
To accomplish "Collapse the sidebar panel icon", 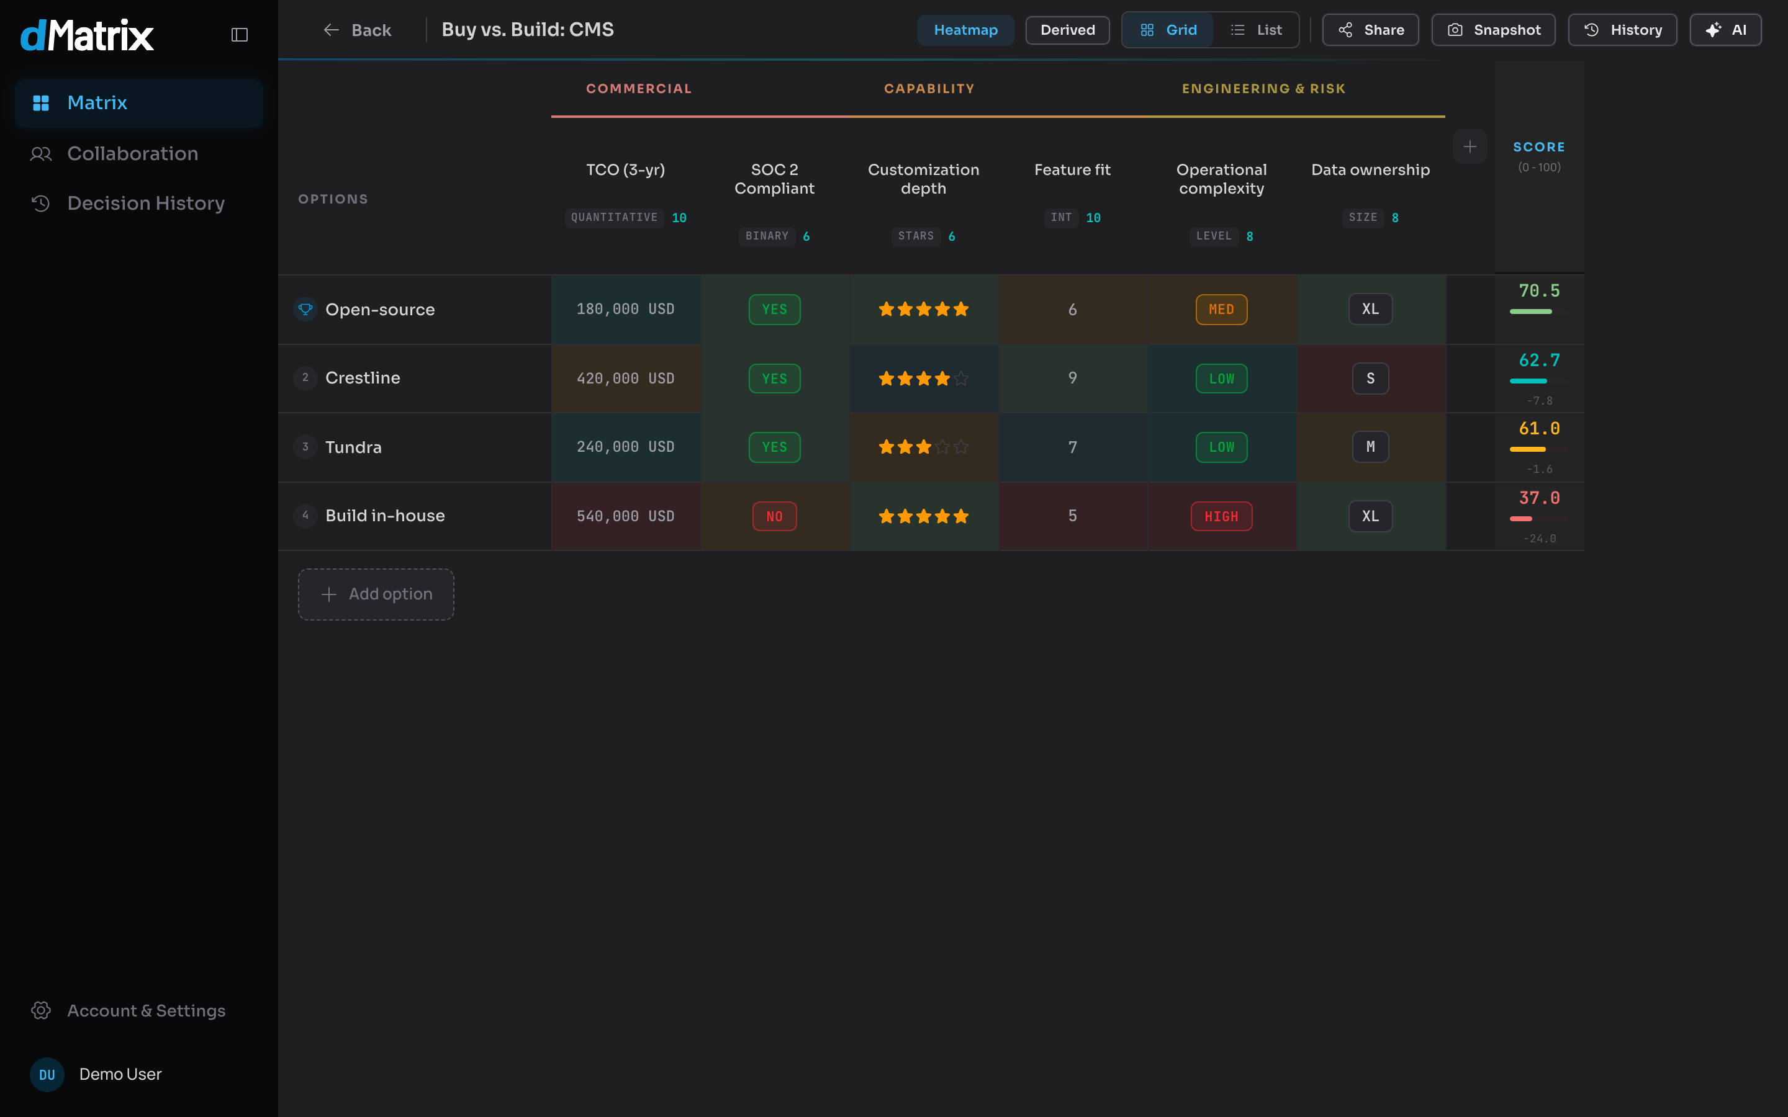I will click(240, 35).
